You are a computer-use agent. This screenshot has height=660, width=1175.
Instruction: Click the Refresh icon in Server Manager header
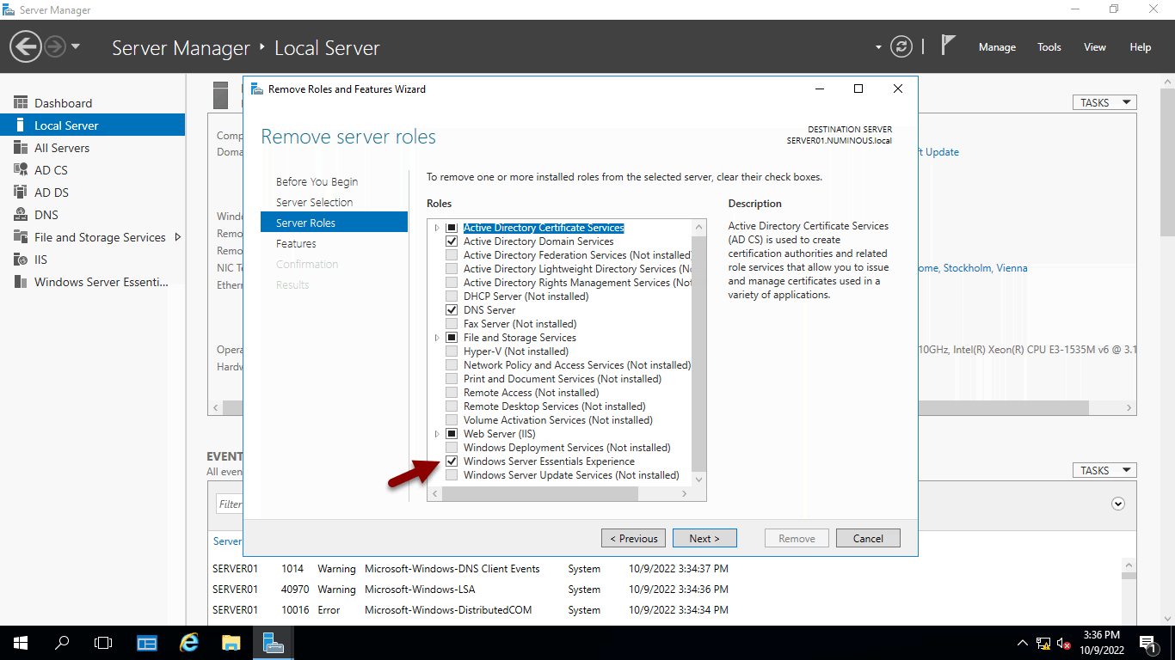point(901,46)
